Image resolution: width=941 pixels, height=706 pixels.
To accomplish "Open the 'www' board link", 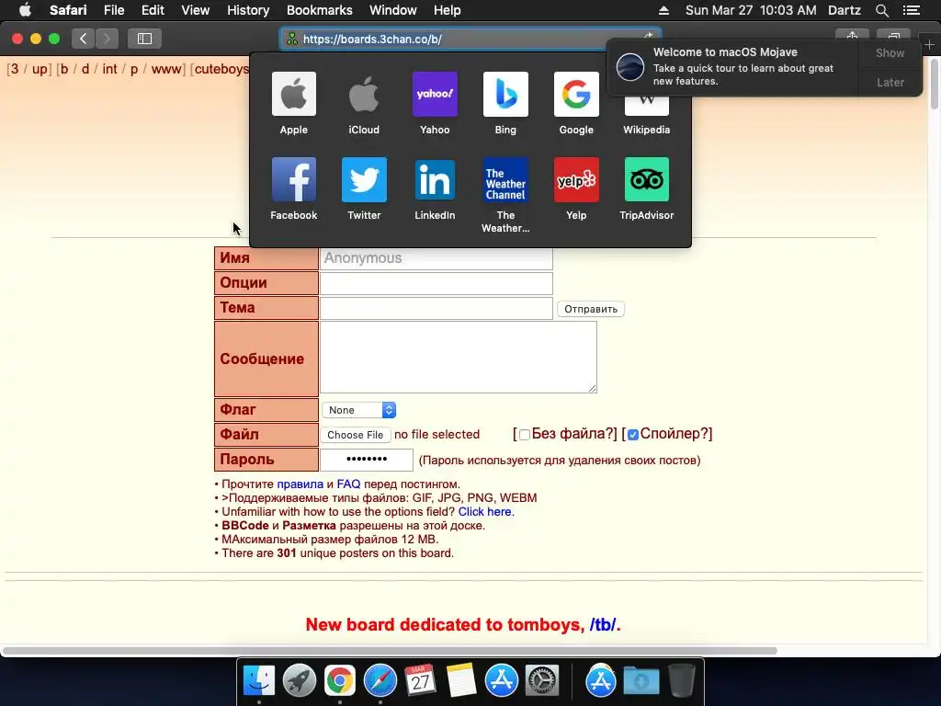I will (165, 69).
